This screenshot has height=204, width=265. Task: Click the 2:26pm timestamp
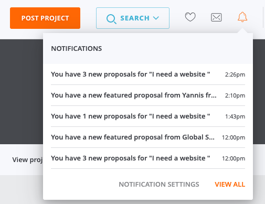235,74
